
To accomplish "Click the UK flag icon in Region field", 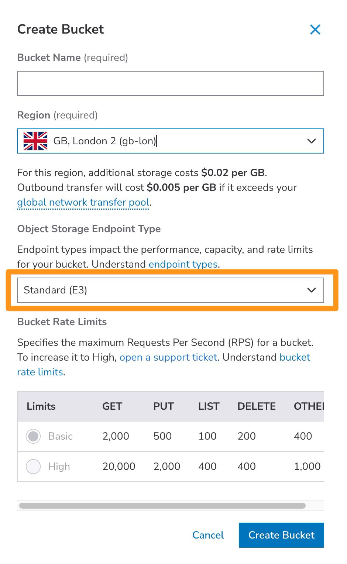I will tap(35, 141).
